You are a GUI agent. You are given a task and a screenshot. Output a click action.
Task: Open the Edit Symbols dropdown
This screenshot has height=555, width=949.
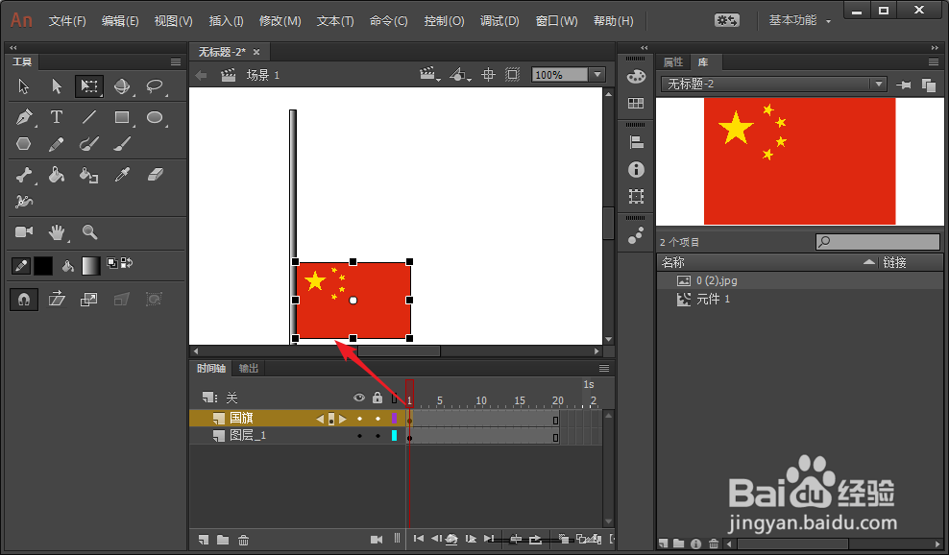tap(460, 75)
